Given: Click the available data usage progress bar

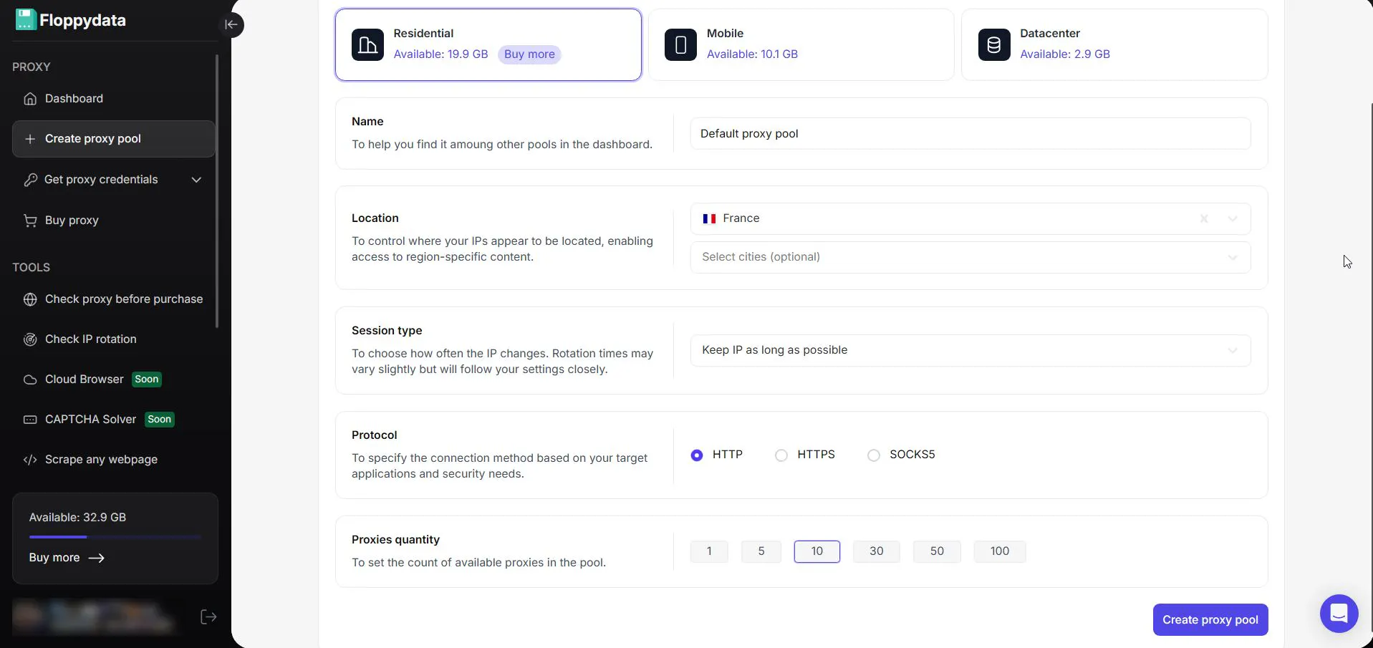Looking at the screenshot, I should pos(115,537).
